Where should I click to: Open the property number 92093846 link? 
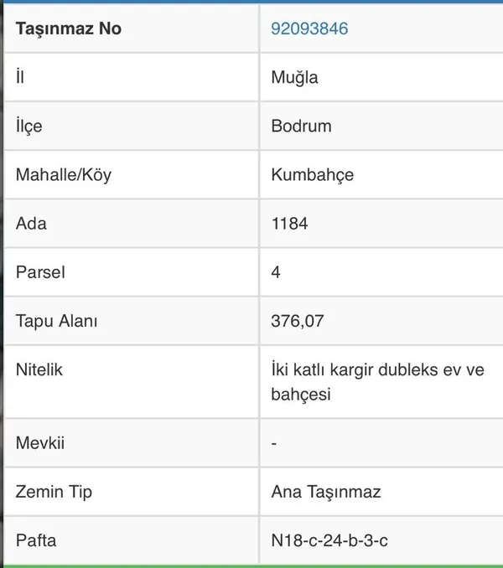point(309,28)
